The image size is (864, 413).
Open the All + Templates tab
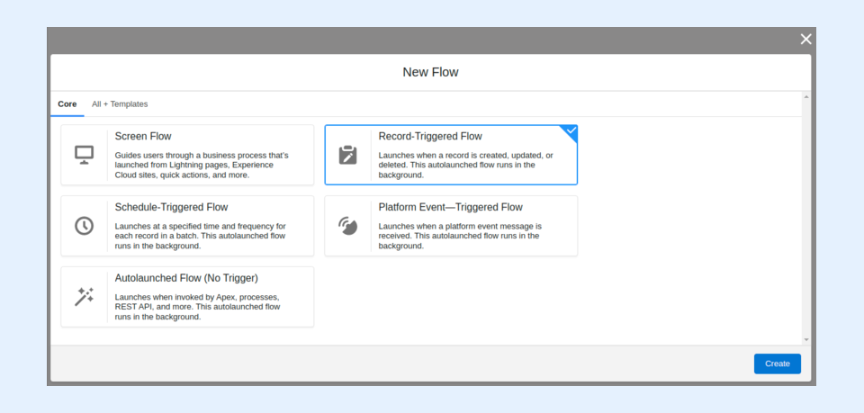(x=120, y=104)
